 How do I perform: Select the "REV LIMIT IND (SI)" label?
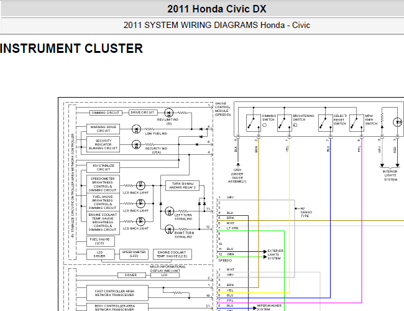pyautogui.click(x=168, y=122)
